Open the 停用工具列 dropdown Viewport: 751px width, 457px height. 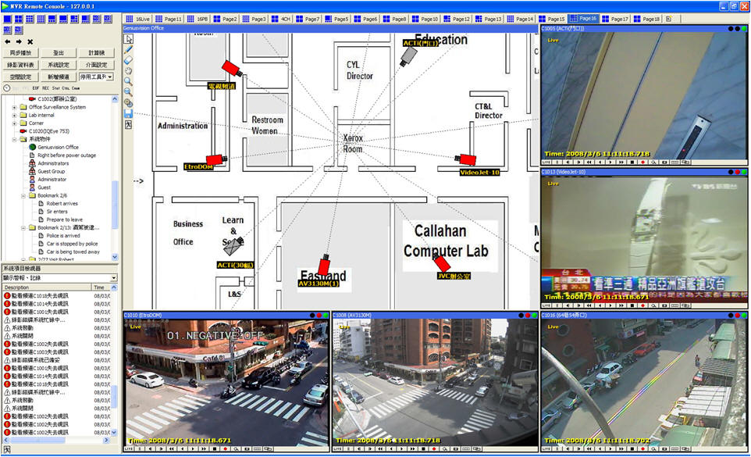[97, 77]
